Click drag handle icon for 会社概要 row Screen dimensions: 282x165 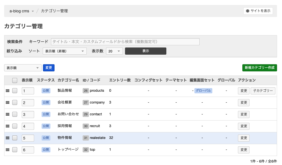tap(8, 102)
